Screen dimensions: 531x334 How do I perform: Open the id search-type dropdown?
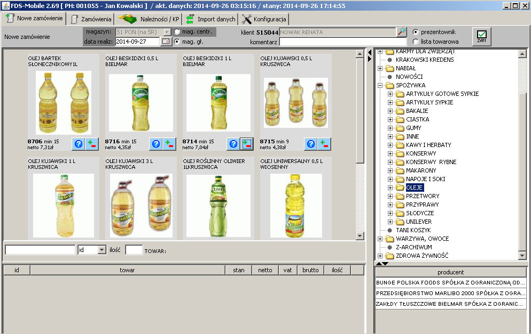point(102,250)
